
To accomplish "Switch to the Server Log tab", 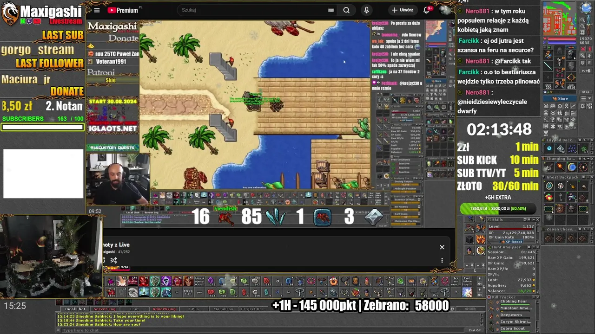I will click(x=105, y=309).
